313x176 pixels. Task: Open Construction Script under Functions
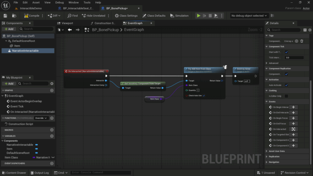[21, 124]
